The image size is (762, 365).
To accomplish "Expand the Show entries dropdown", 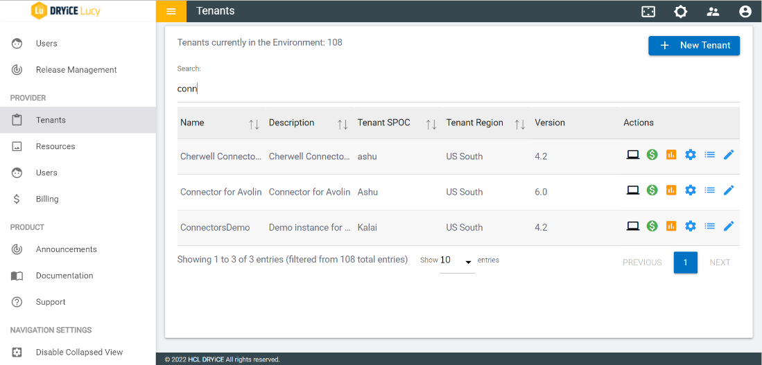I will click(x=457, y=261).
